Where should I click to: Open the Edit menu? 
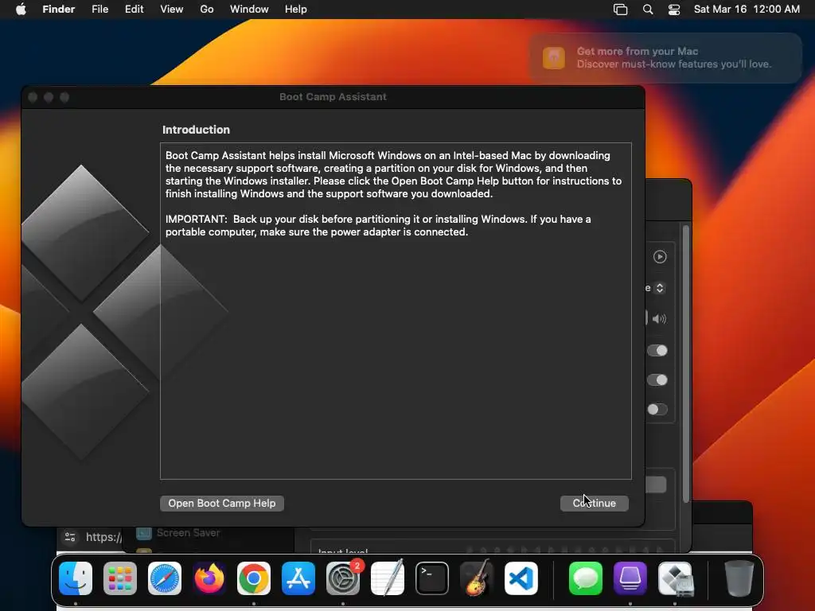[134, 10]
